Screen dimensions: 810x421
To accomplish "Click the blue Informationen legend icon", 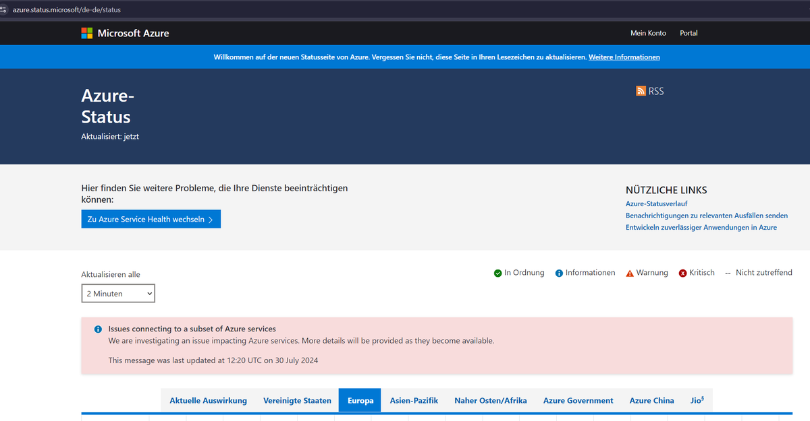I will point(559,273).
